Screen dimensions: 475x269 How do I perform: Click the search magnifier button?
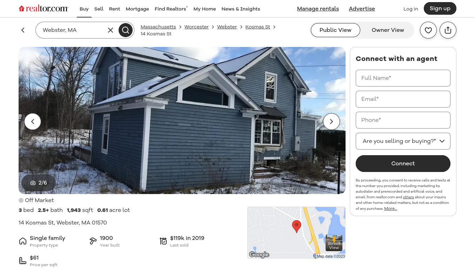click(x=126, y=30)
